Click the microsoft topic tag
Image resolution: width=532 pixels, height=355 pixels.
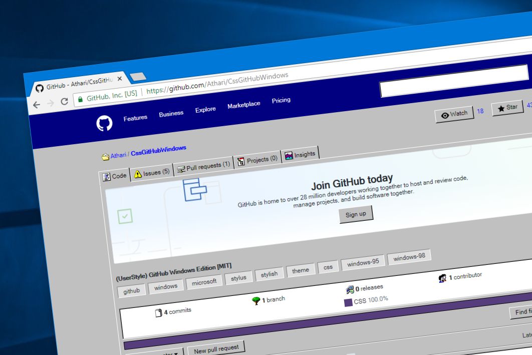click(x=204, y=282)
